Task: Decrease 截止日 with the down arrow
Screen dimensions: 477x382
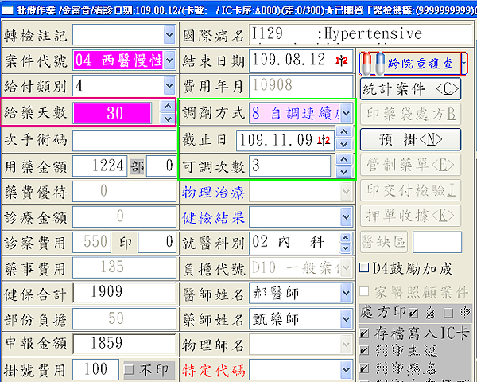Action: coord(343,146)
